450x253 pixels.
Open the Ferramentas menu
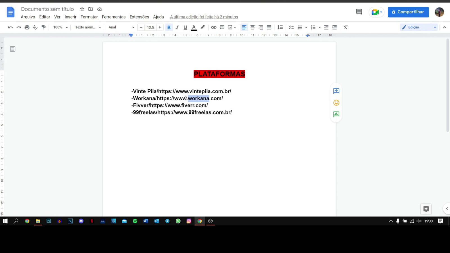pos(114,17)
